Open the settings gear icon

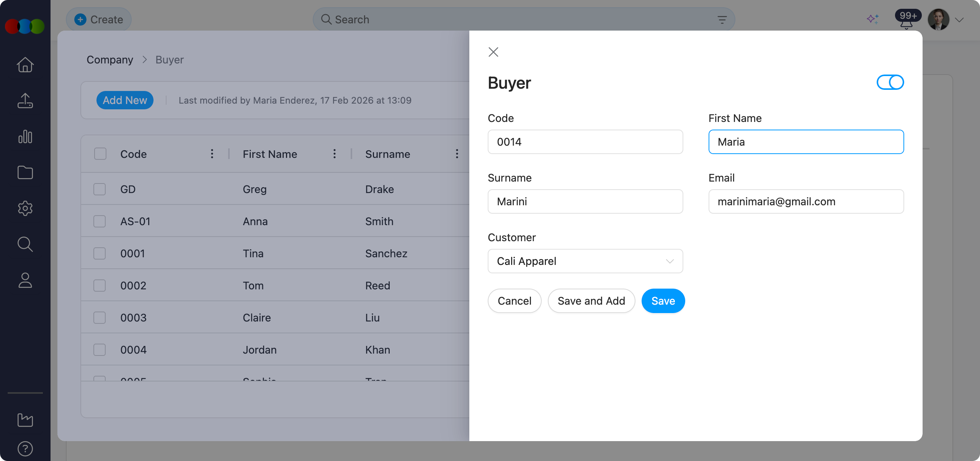[25, 208]
